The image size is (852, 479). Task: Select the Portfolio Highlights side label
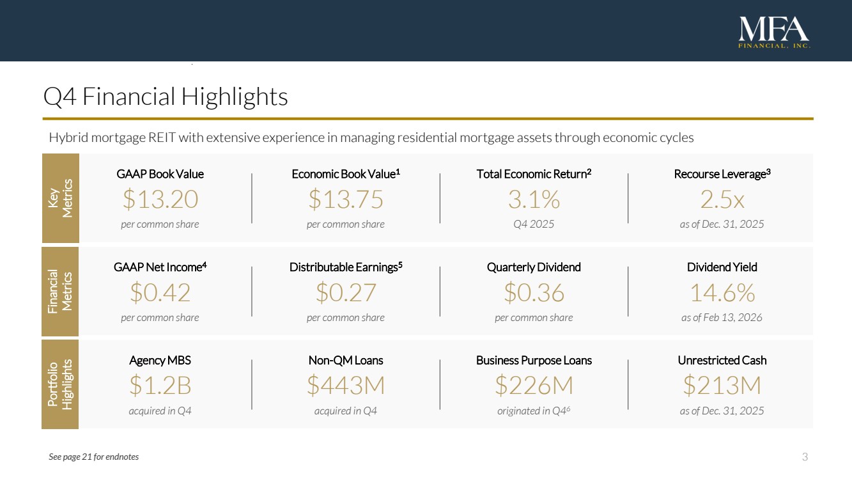click(60, 384)
